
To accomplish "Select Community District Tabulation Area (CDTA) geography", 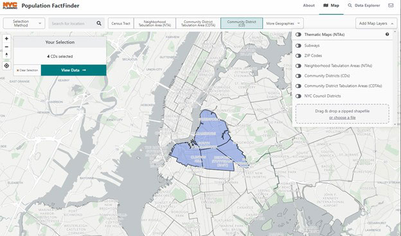I will coord(198,23).
